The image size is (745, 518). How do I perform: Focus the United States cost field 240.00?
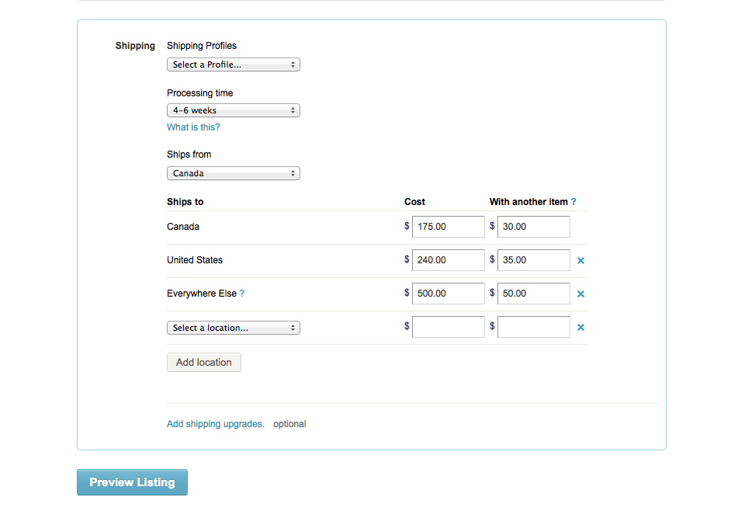point(449,260)
